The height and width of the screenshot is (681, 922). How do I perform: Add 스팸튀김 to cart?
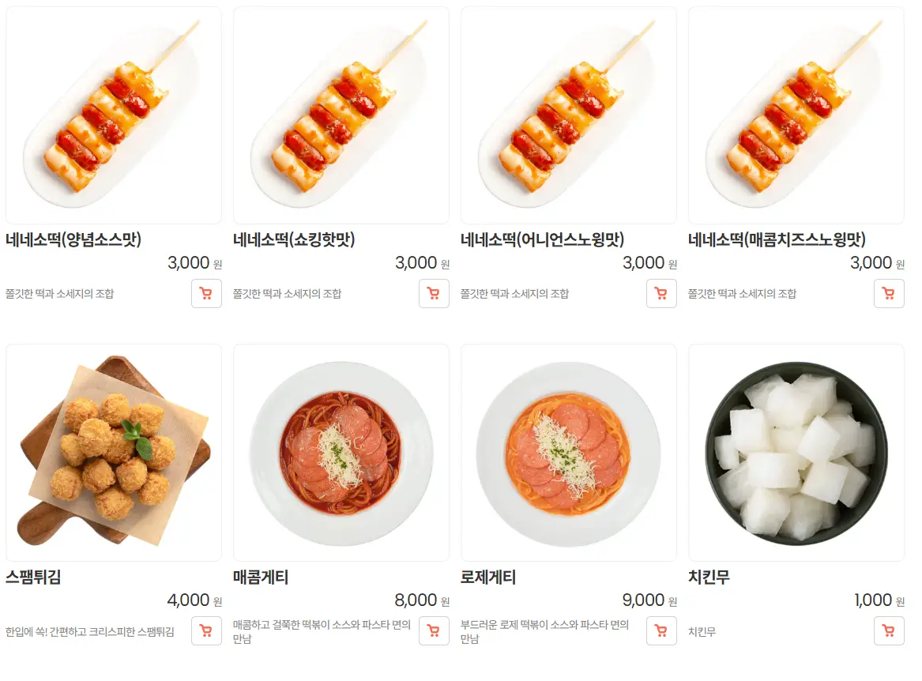pos(206,631)
